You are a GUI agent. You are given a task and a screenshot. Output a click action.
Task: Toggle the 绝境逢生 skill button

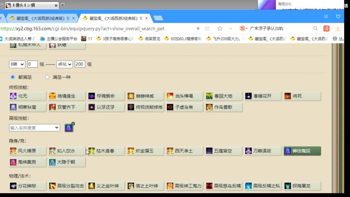67,96
